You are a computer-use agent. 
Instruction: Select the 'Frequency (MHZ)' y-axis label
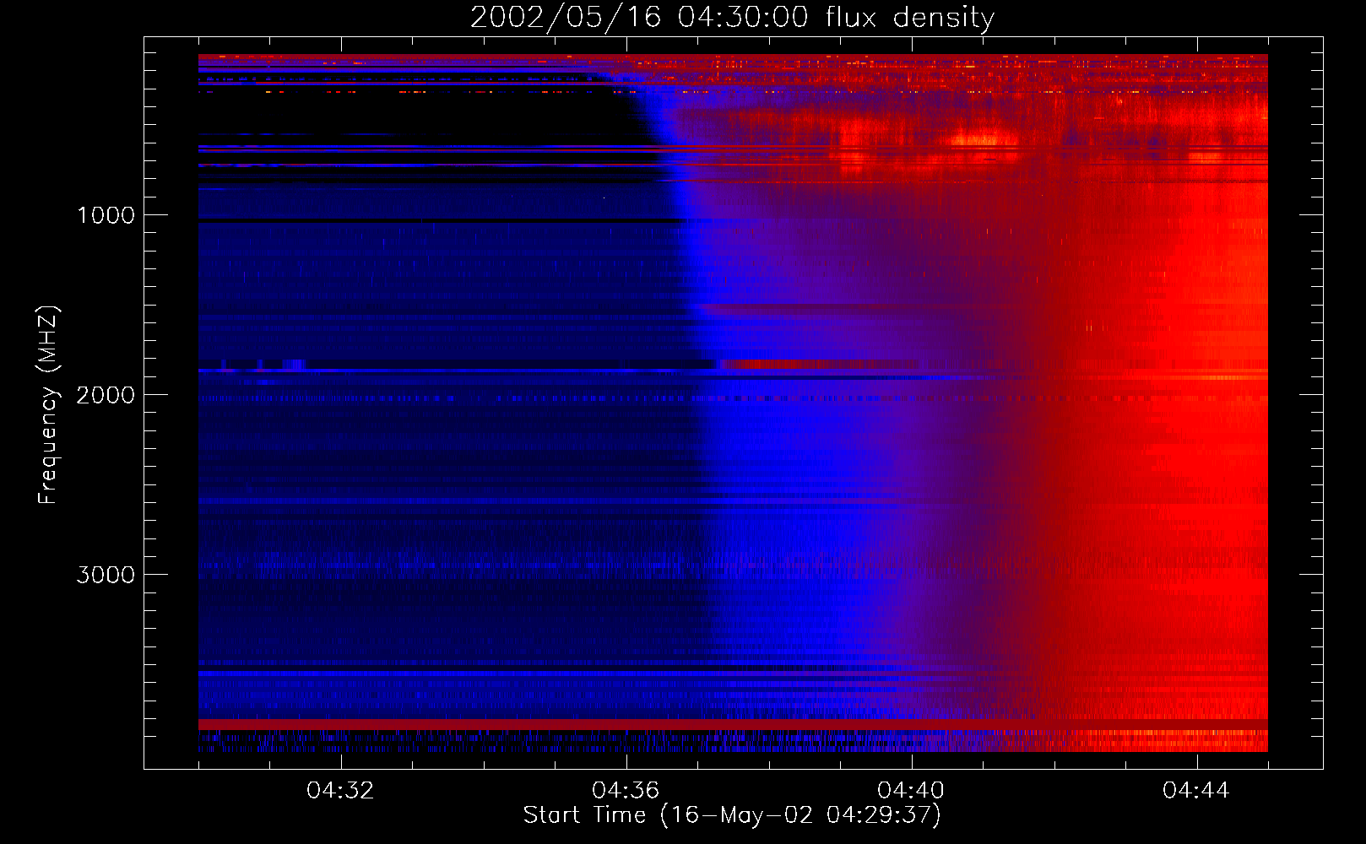coord(49,405)
